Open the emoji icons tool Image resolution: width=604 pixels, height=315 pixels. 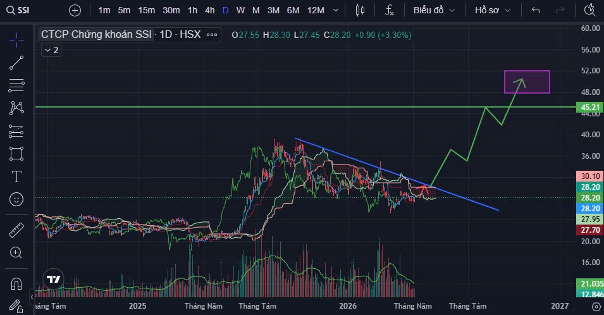point(16,199)
